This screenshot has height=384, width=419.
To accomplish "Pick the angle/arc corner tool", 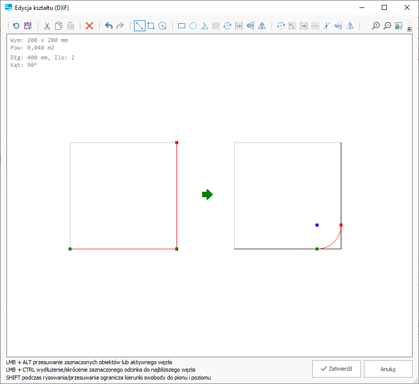I will (x=205, y=26).
